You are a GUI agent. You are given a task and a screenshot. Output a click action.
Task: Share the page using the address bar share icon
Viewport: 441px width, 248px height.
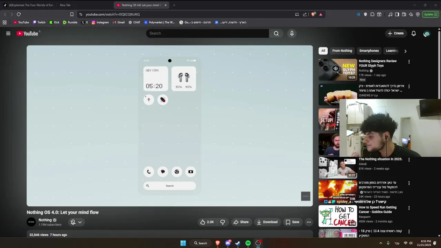point(305,14)
